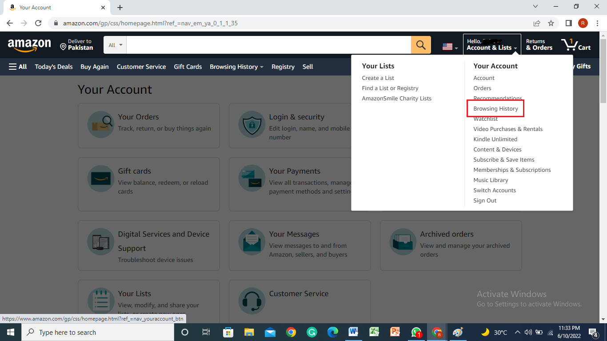Select Account in Your Account menu
The image size is (607, 341).
[484, 78]
